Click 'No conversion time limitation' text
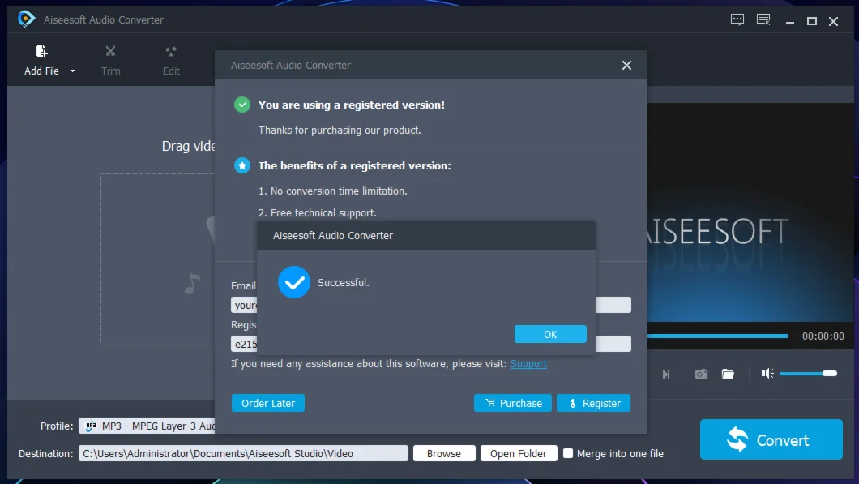The width and height of the screenshot is (859, 484). coord(339,191)
